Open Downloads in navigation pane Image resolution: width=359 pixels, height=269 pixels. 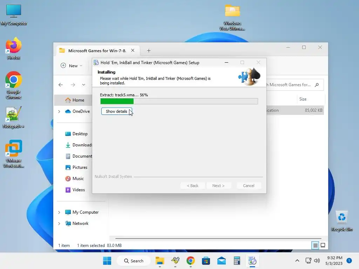(79, 145)
